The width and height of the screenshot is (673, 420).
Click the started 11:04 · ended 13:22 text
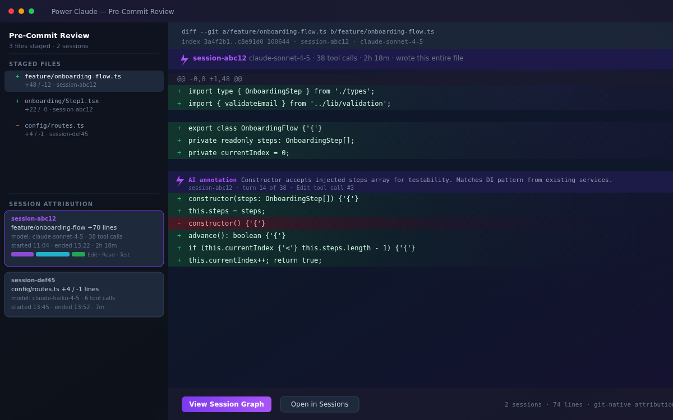pyautogui.click(x=64, y=246)
